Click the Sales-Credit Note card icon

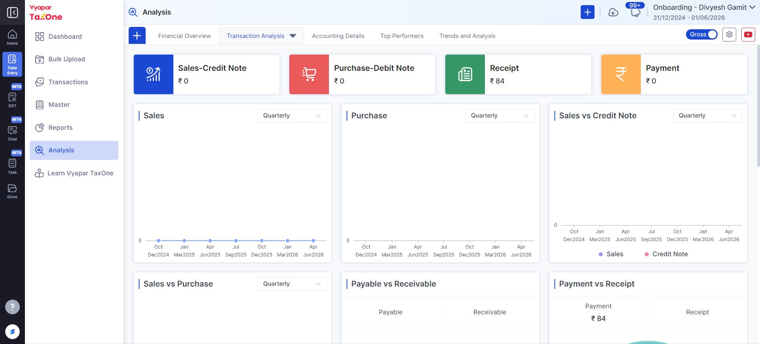click(154, 74)
